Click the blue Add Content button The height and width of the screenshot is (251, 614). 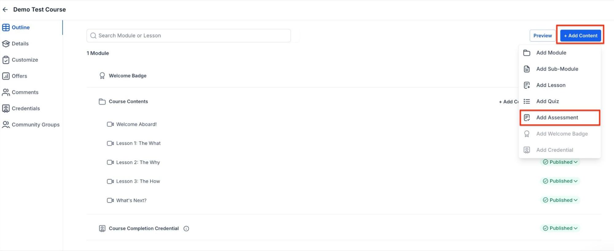580,36
